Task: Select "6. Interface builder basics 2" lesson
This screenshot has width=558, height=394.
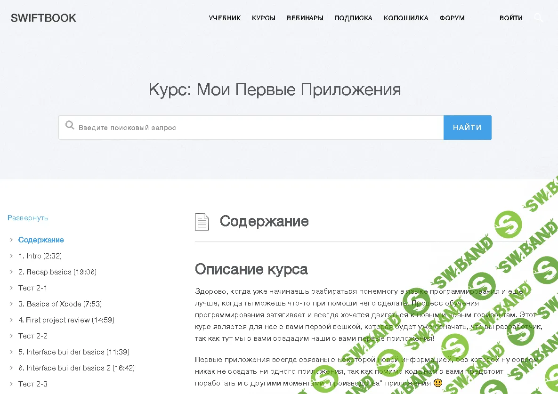Action: coord(77,368)
